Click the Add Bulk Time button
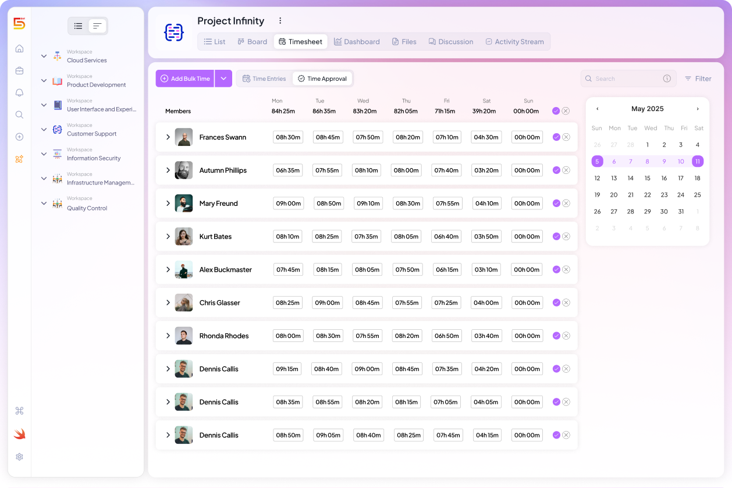The image size is (732, 488). pyautogui.click(x=185, y=79)
